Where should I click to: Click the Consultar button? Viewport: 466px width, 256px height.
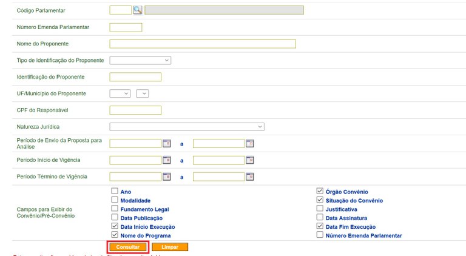(x=128, y=247)
